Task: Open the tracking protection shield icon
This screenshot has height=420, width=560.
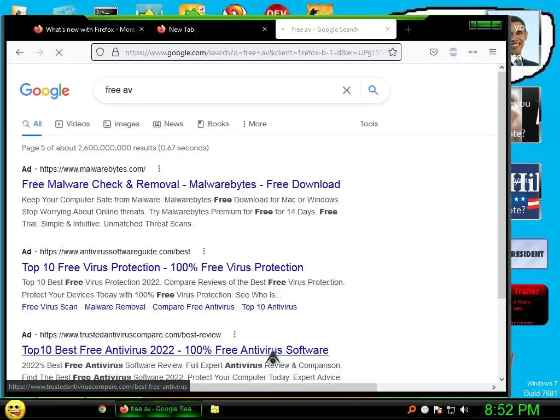Action: [101, 52]
